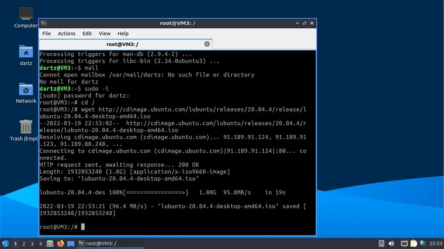Click the 'root@VM3:~# cd /' line
Image resolution: width=444 pixels, height=249 pixels.
(x=67, y=103)
